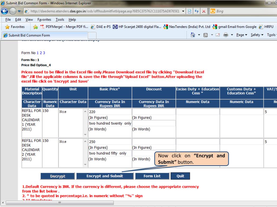Image resolution: width=277 pixels, height=207 pixels.
Task: Click the Encrypt and Submit button
Action: click(x=105, y=176)
